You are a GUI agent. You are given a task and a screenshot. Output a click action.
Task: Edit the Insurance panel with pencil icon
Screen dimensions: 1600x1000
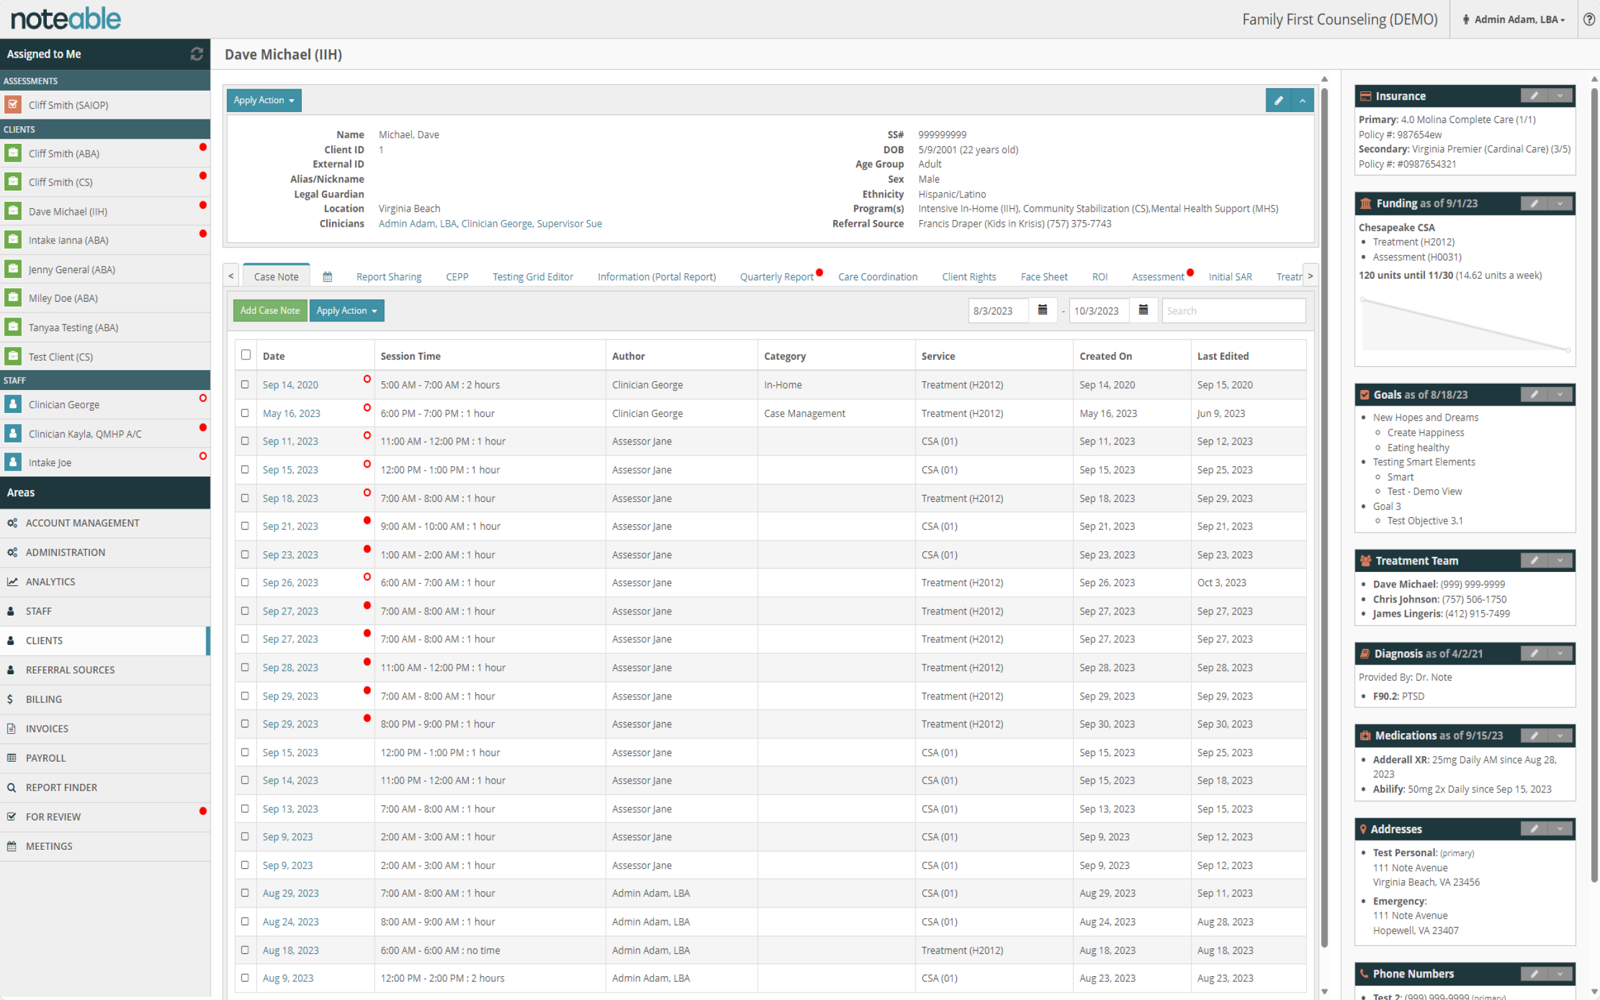tap(1534, 96)
